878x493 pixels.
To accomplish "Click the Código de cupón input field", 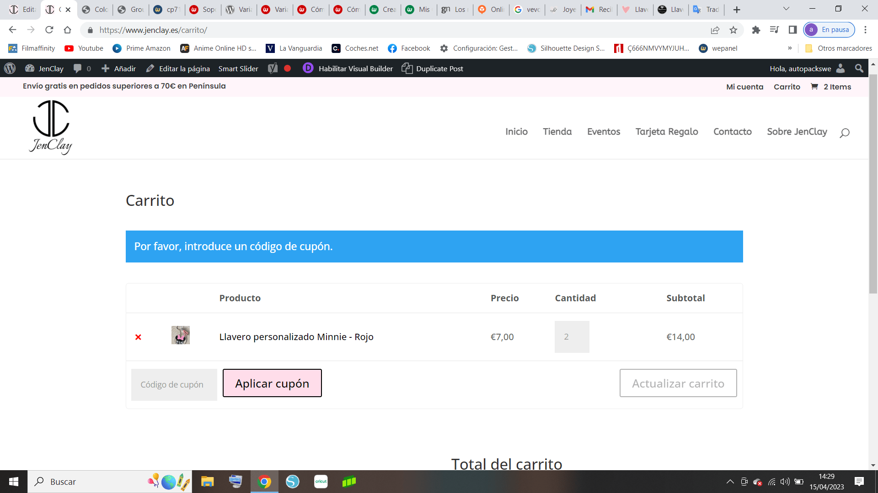I will (174, 384).
